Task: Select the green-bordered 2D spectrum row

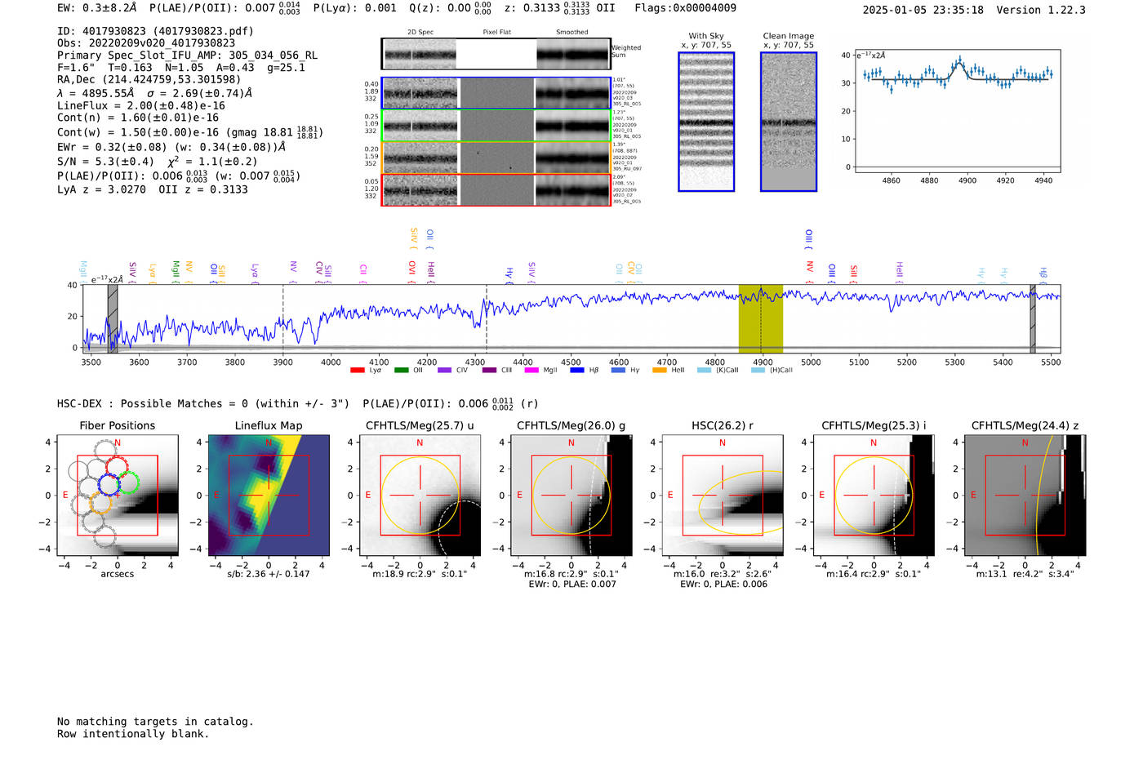Action: (x=496, y=126)
